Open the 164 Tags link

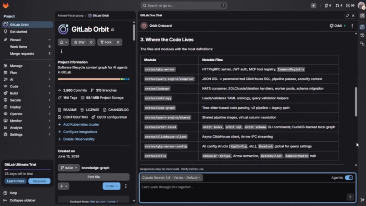68,98
